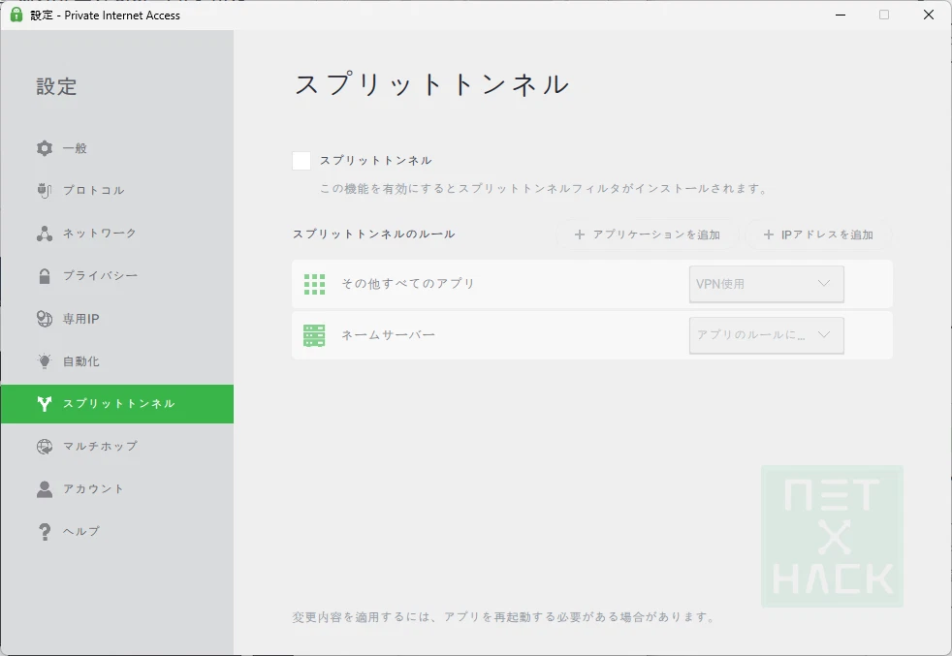Screen dimensions: 952x656
Task: Click the その他すべてのアプリ grid icon
Action: point(314,284)
